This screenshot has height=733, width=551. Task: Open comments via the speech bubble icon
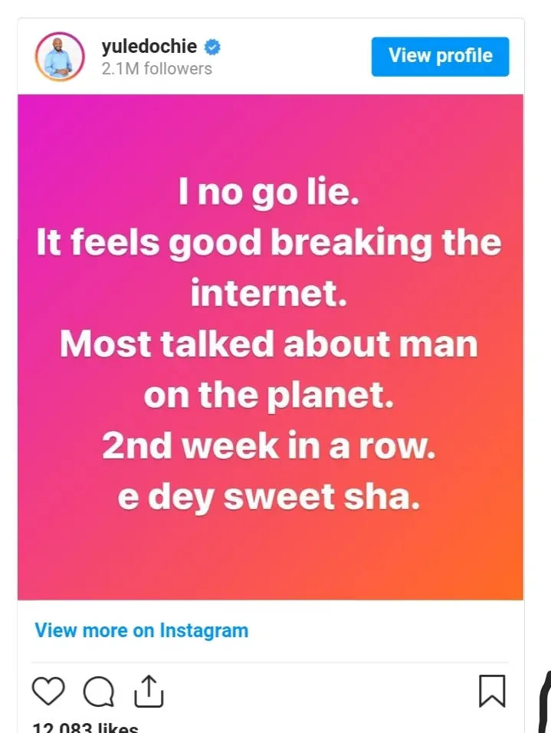click(x=98, y=692)
